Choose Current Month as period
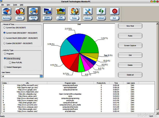 pos(4,38)
